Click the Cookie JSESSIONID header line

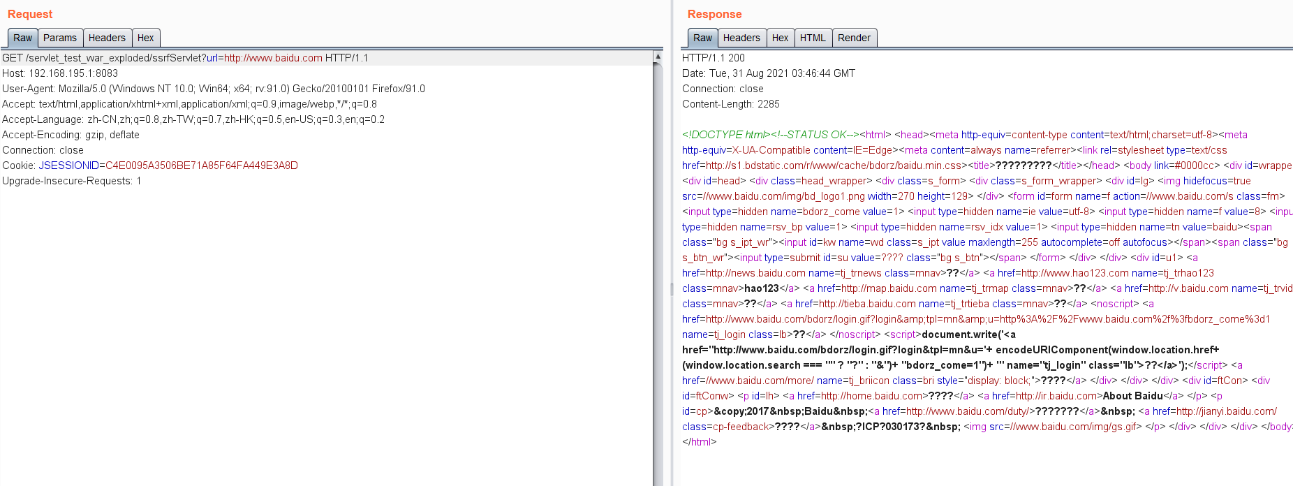click(x=150, y=165)
